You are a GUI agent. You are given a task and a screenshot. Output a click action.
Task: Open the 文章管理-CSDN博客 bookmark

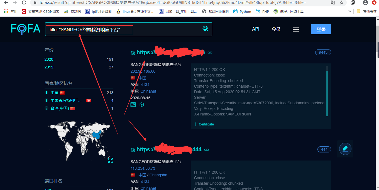point(40,11)
